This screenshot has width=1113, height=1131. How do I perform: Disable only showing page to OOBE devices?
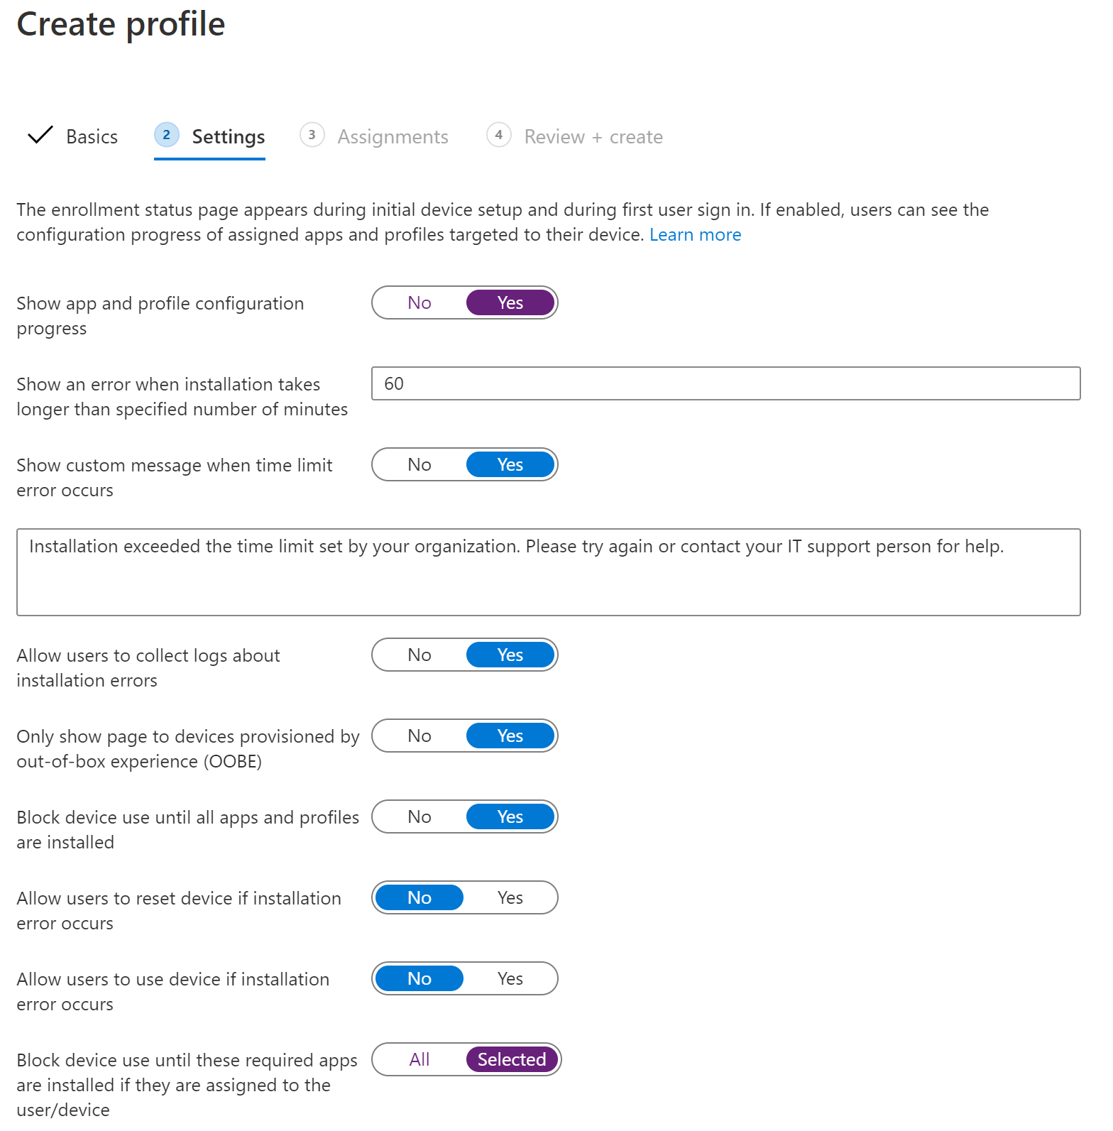pos(419,736)
